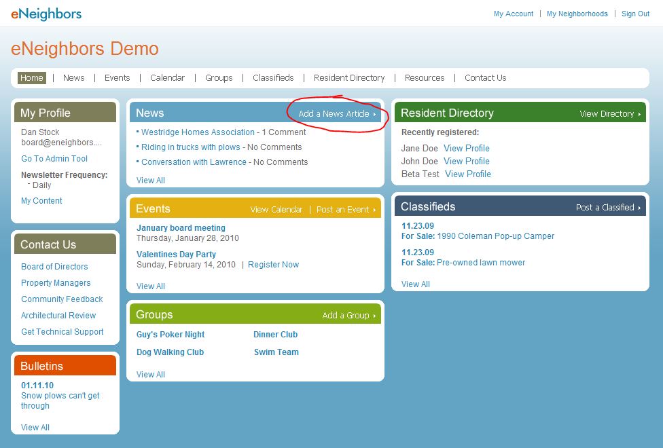Click Register Now for Valentines Day Party
The image size is (663, 448).
(273, 265)
